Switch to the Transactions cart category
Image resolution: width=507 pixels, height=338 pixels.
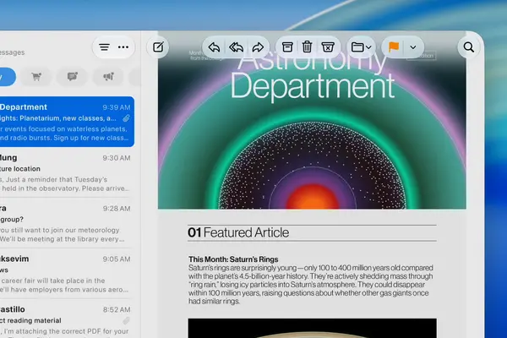(36, 77)
